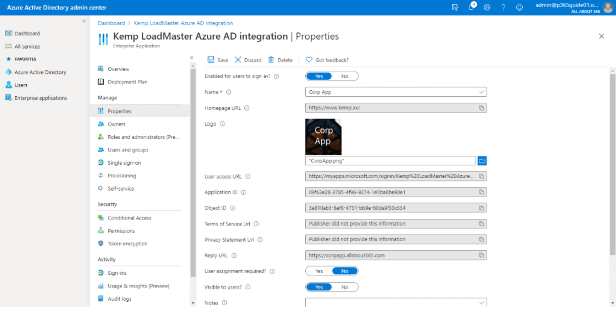The image size is (616, 311).
Task: Copy the Homepage URL value
Action: click(x=481, y=108)
